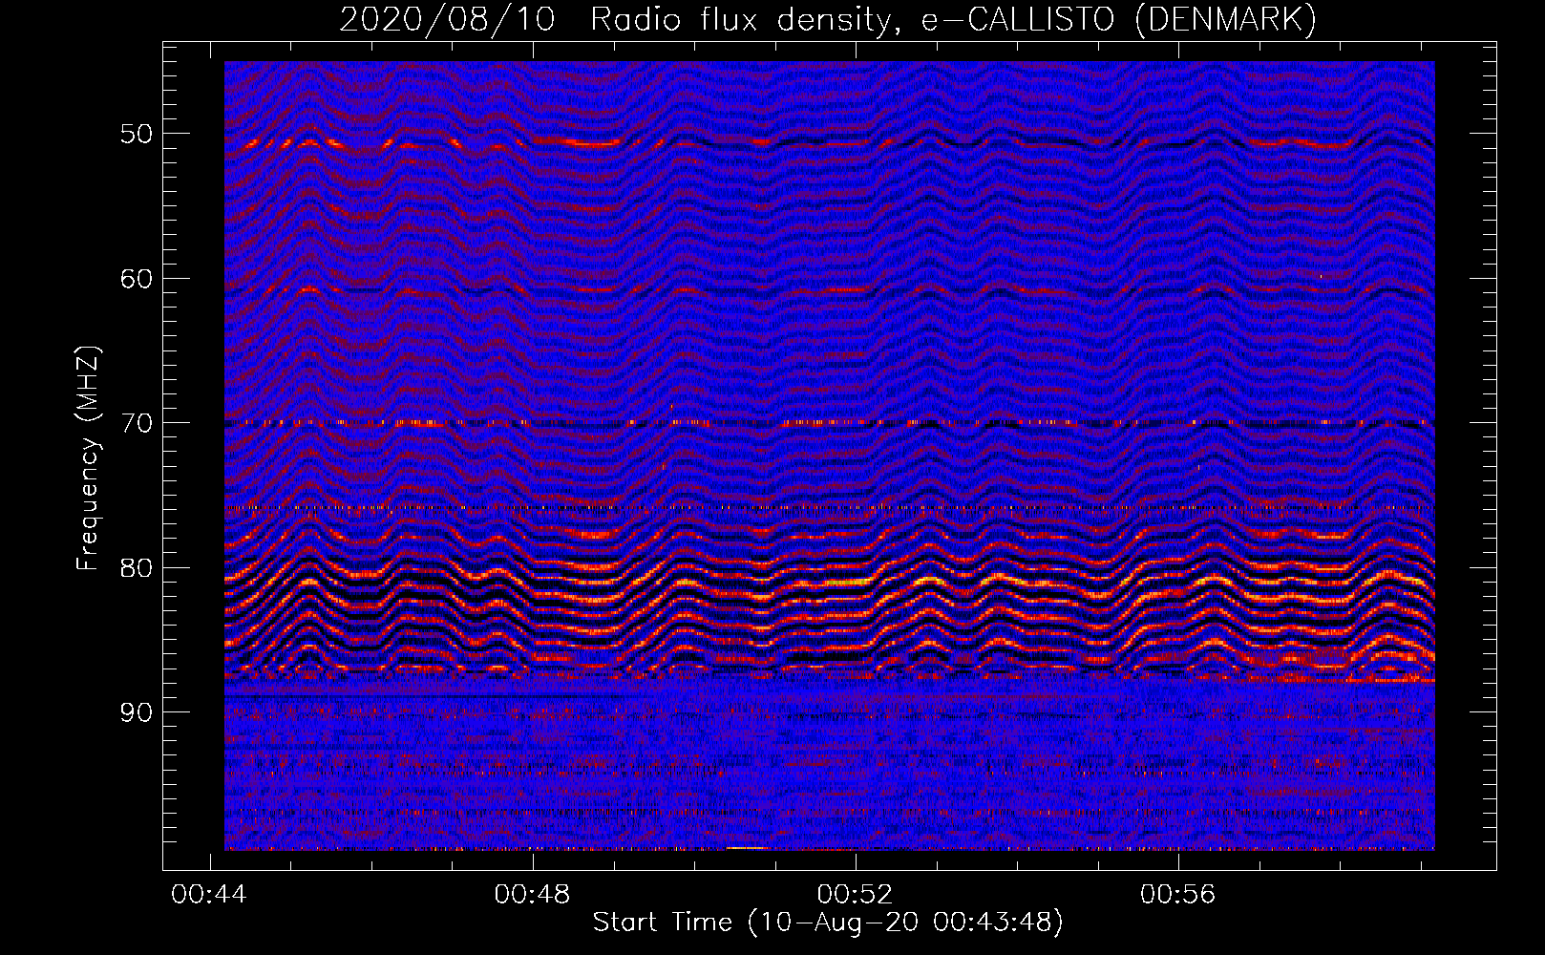Click the 50 frequency tick label

point(136,134)
